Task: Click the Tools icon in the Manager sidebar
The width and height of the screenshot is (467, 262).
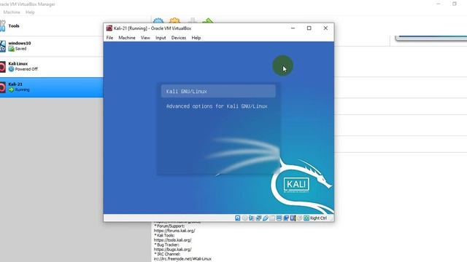Action: point(2,26)
